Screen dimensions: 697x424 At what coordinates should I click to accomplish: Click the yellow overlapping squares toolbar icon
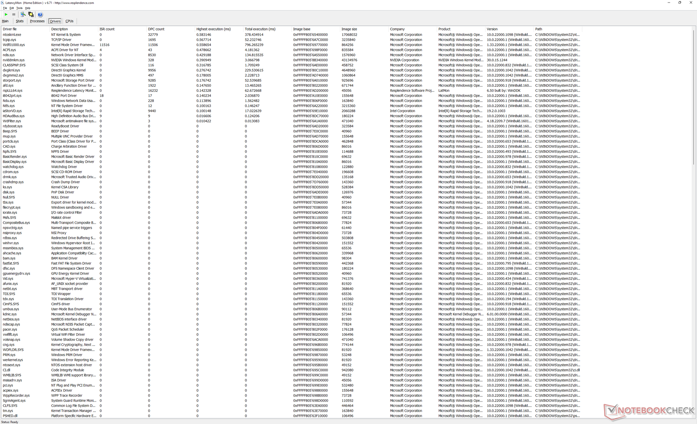click(31, 15)
